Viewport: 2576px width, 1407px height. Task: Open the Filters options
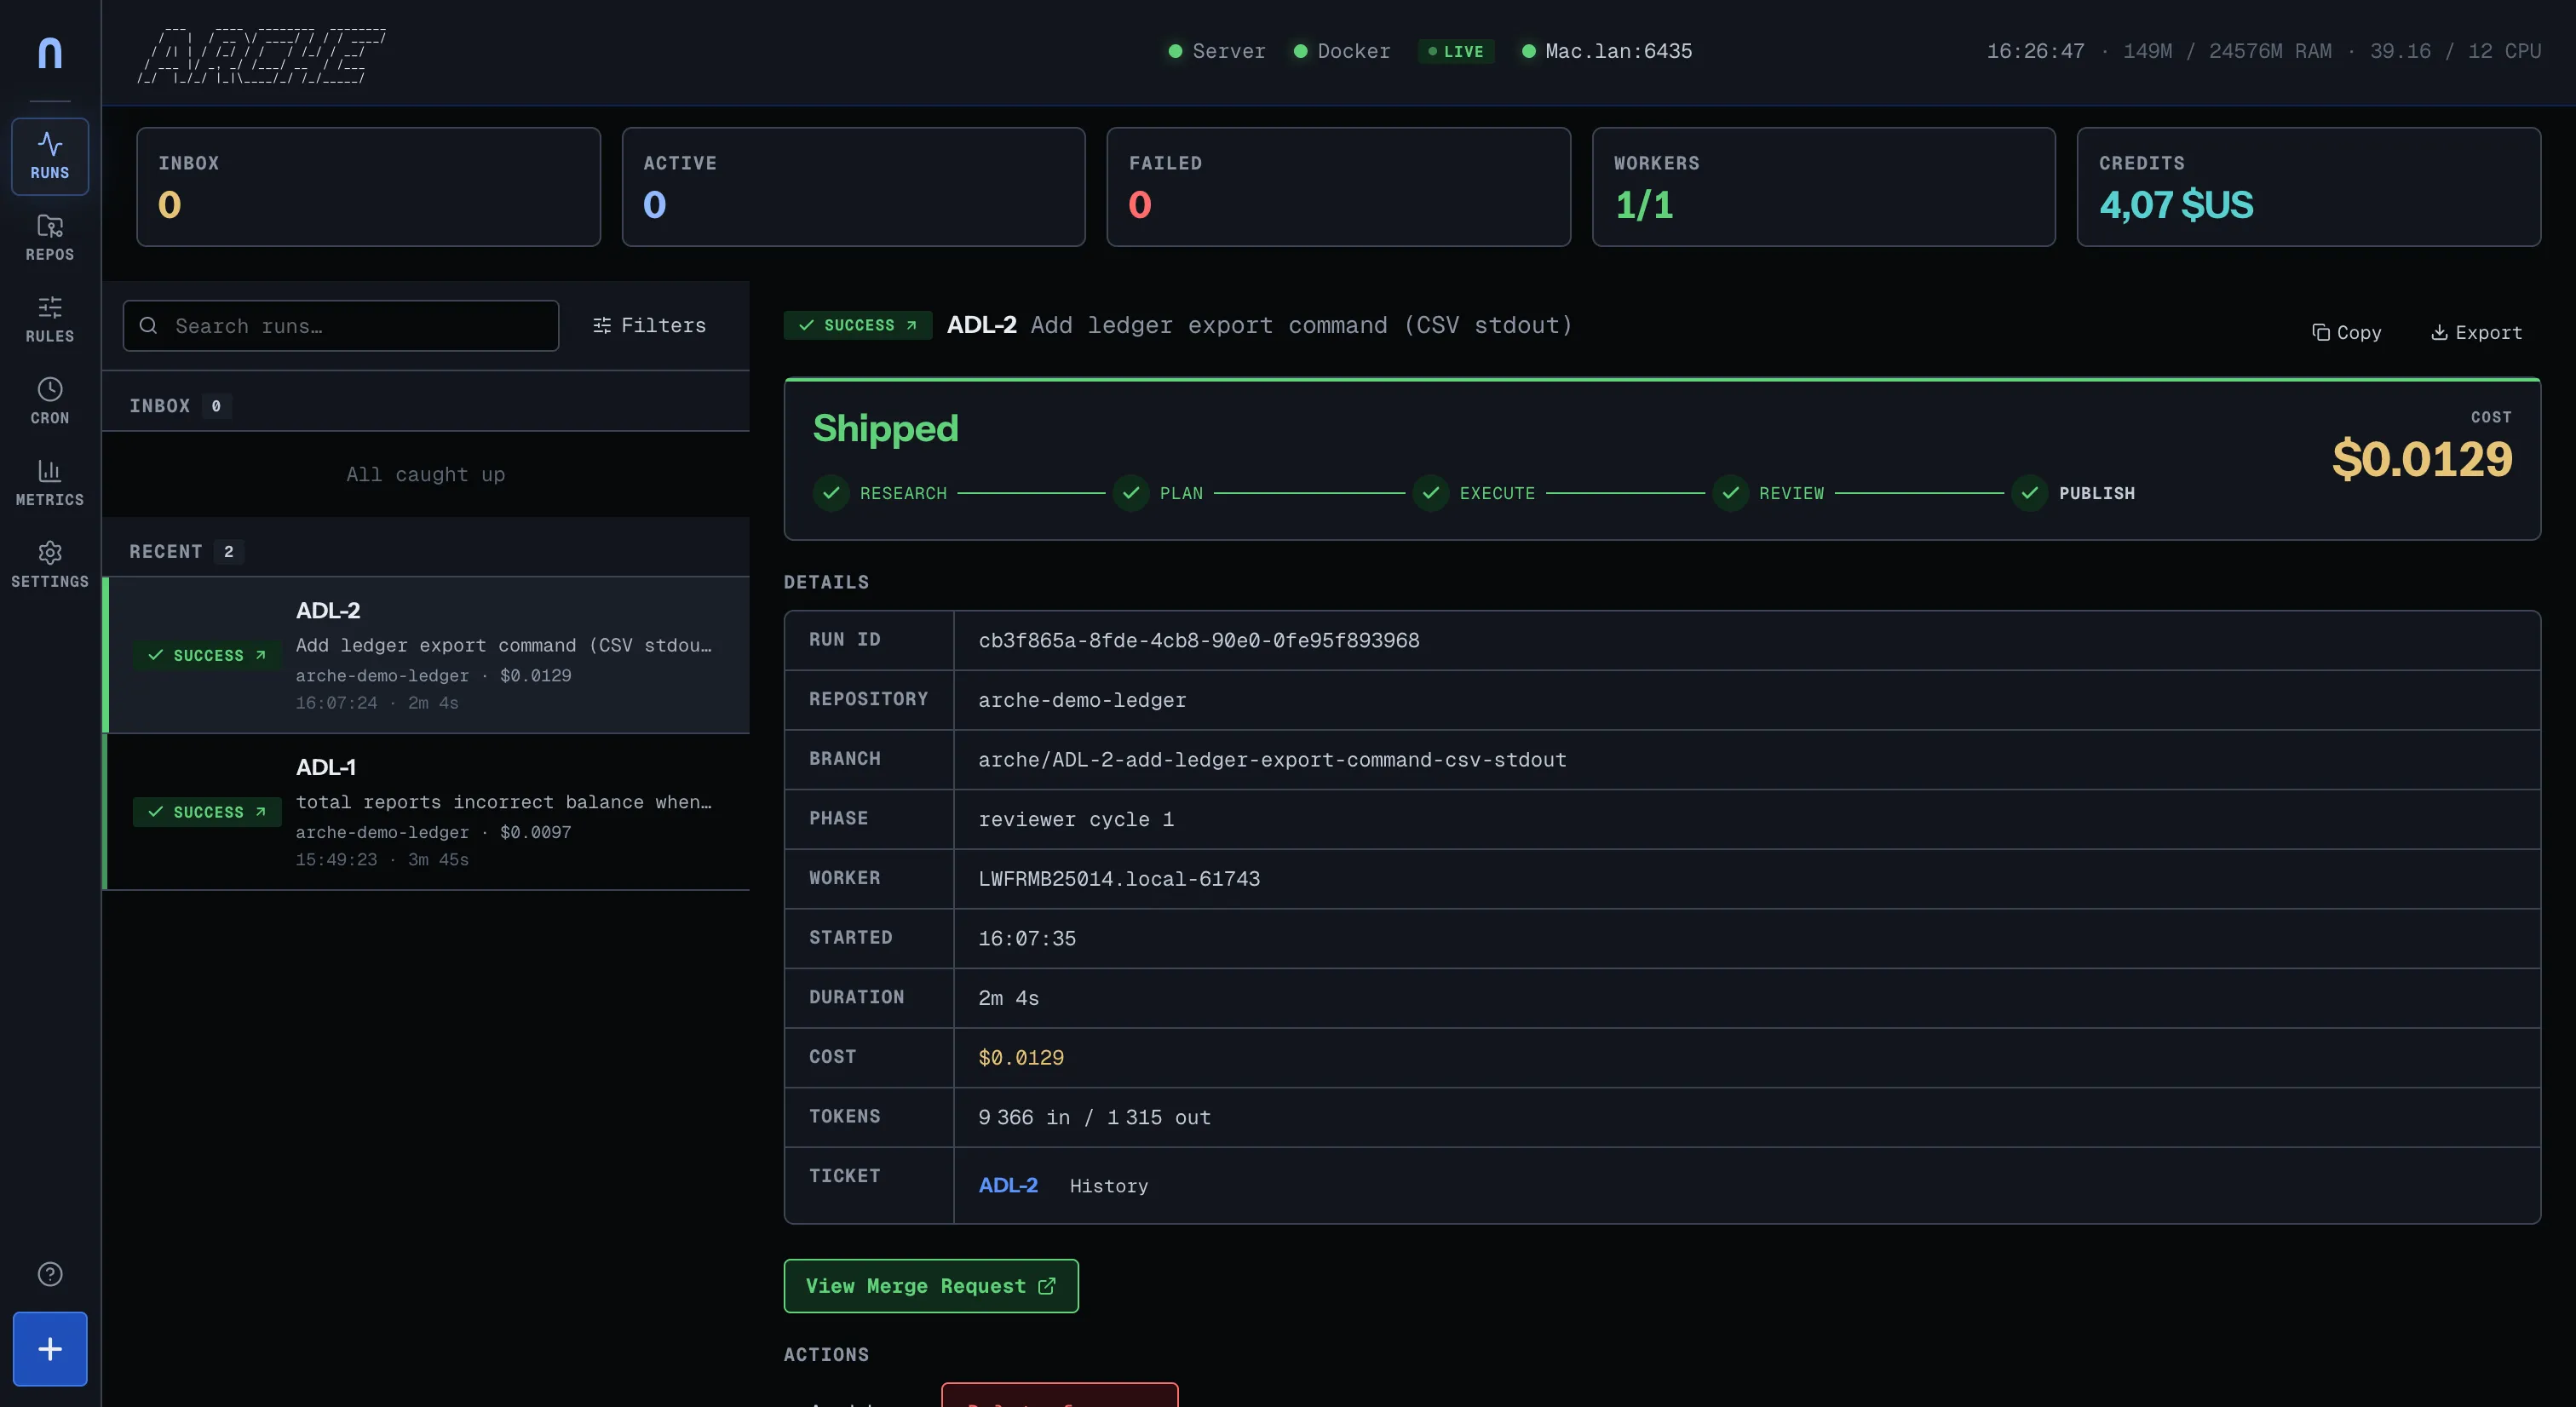649,326
